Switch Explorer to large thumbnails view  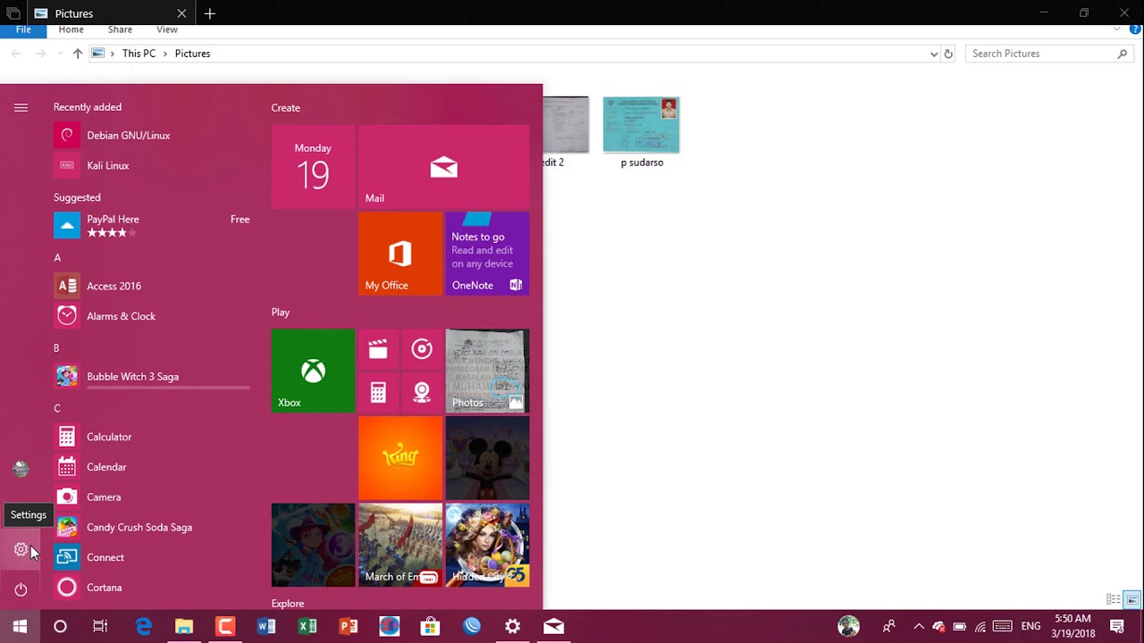click(1131, 599)
